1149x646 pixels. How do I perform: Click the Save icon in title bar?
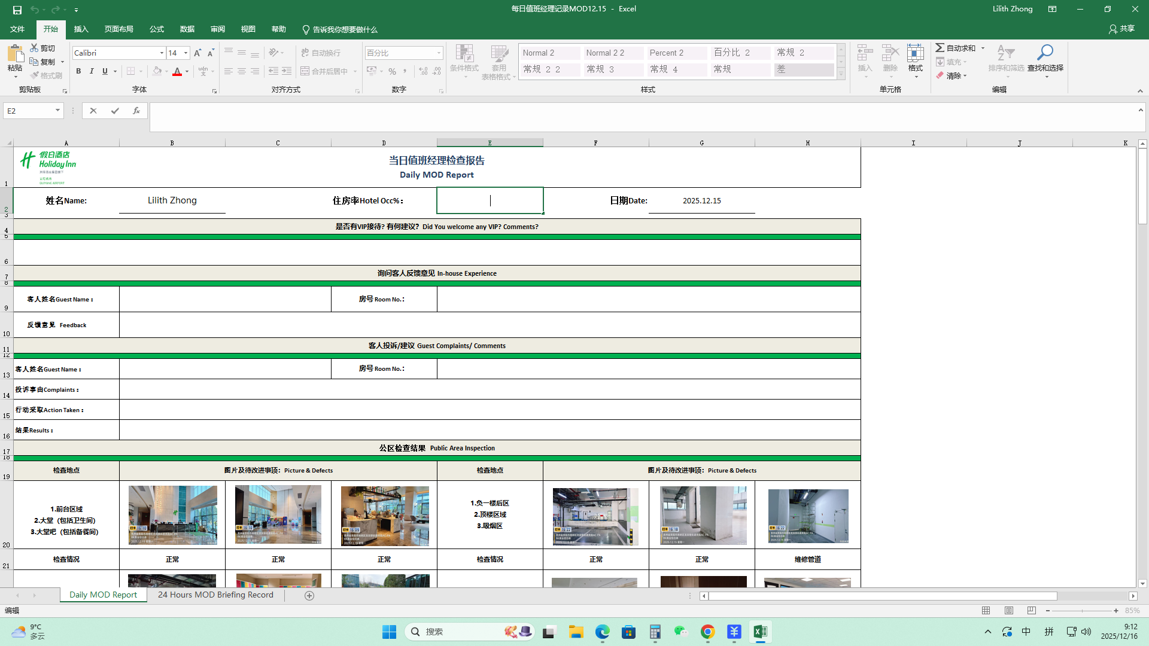(17, 10)
